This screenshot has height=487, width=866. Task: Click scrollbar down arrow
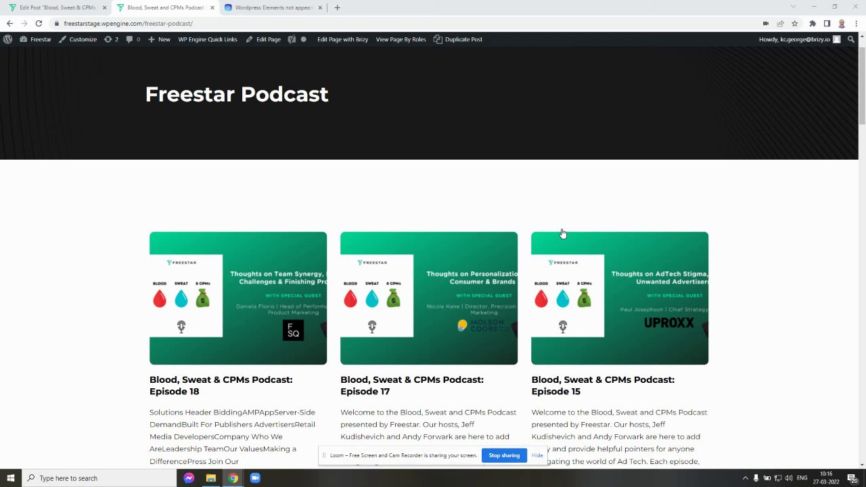(862, 464)
